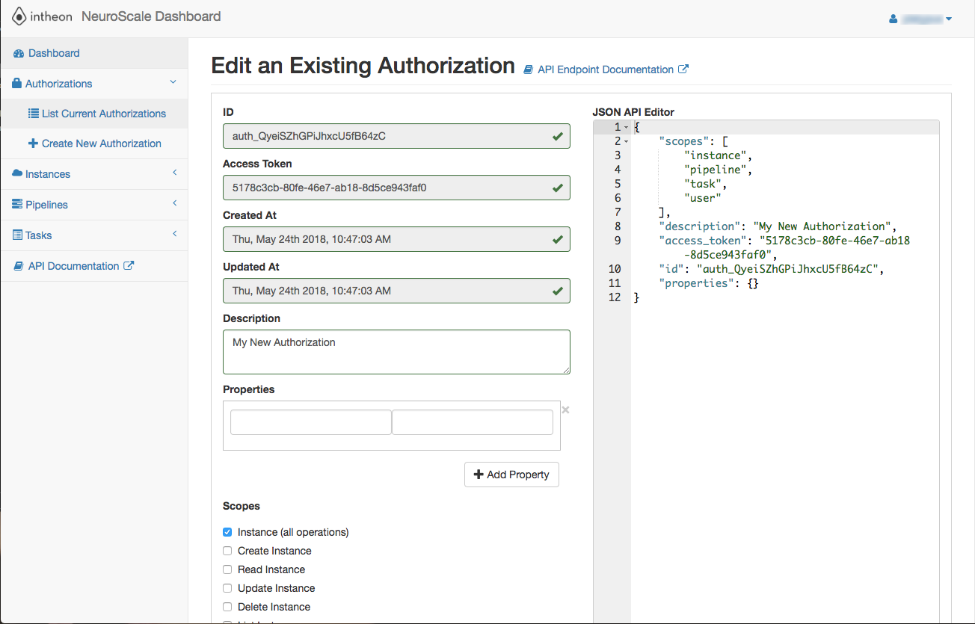Screen dimensions: 975x624
Task: Click the Intheon logo icon
Action: tap(19, 16)
